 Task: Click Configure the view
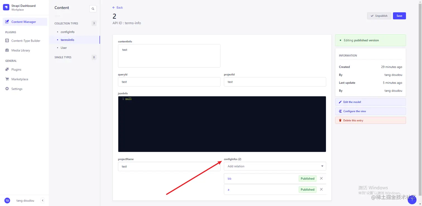(x=370, y=111)
